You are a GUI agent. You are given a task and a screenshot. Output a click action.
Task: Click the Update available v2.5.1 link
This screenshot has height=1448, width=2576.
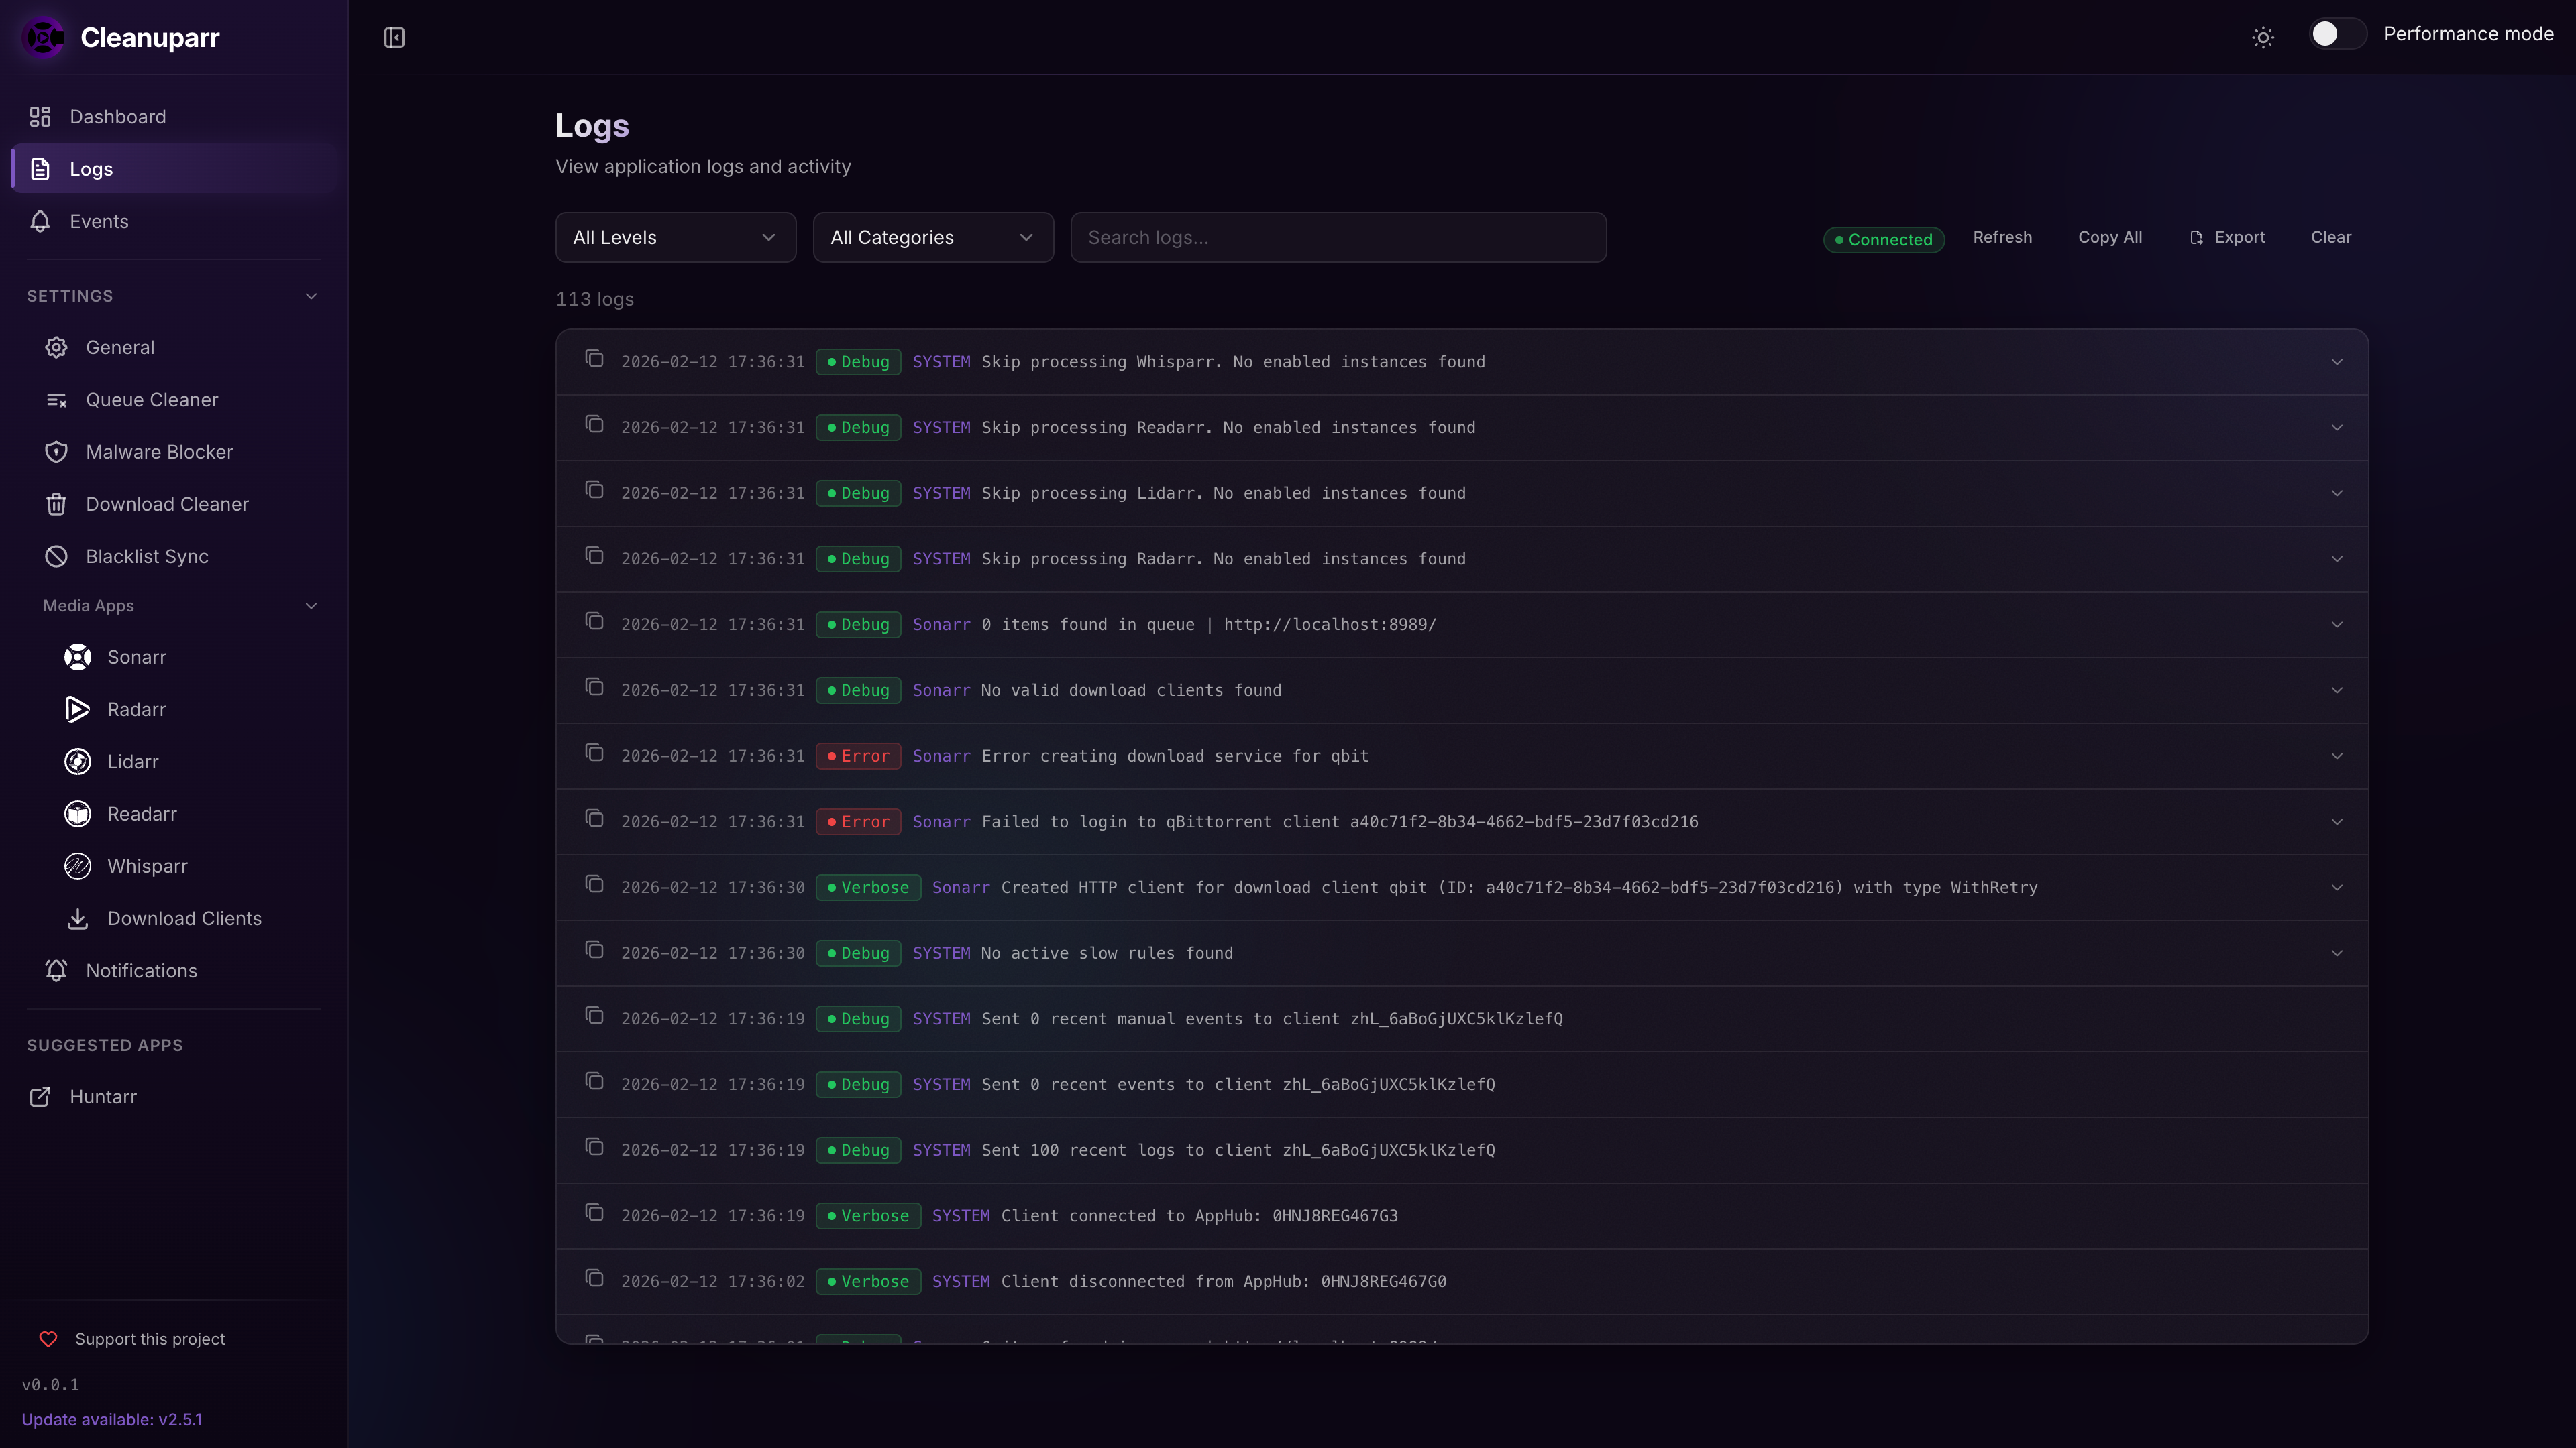(x=112, y=1419)
